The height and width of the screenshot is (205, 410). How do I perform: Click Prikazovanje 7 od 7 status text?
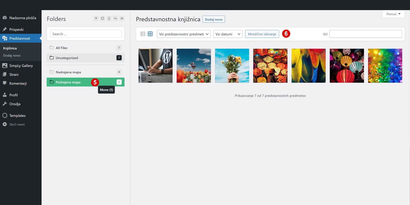tap(270, 96)
